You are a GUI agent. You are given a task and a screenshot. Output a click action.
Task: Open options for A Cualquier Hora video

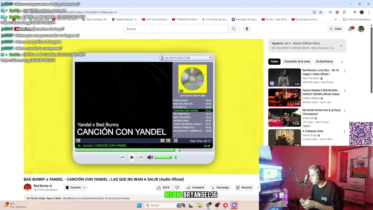(345, 132)
